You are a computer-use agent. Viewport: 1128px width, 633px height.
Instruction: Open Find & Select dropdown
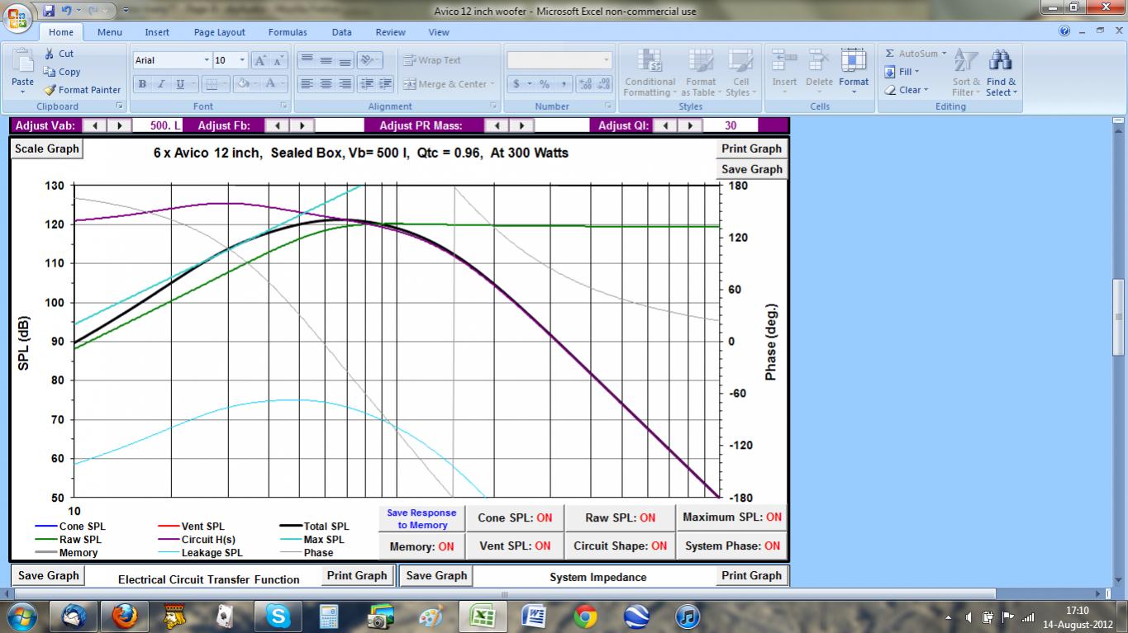[1001, 73]
